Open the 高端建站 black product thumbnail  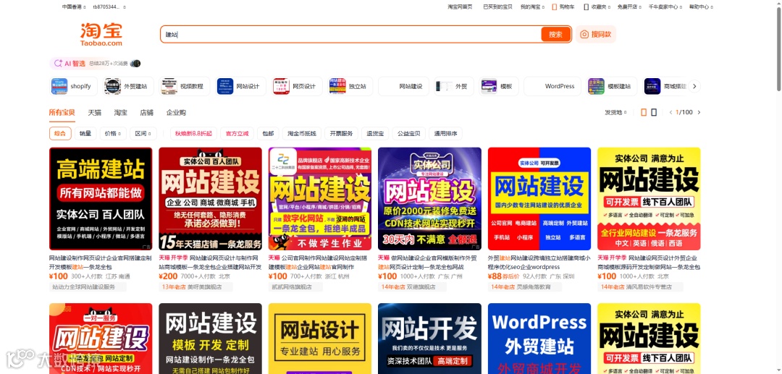tap(101, 199)
